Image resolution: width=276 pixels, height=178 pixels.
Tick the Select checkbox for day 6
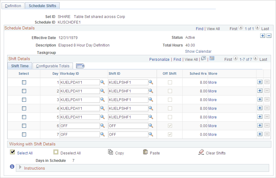click(x=24, y=126)
